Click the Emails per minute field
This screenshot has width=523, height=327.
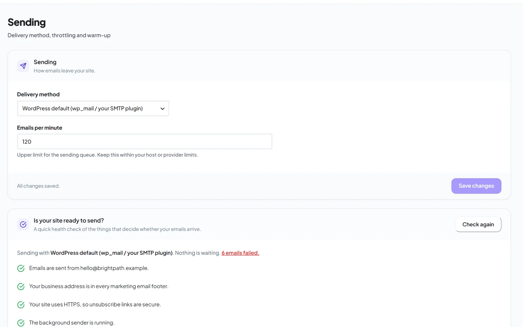[x=144, y=142]
